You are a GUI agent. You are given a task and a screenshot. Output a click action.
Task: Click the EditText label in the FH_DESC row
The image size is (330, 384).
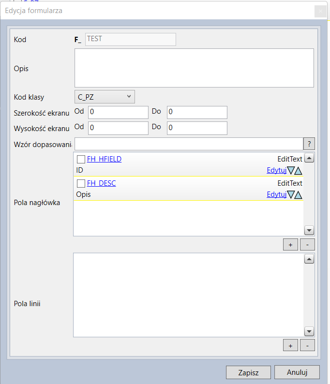(290, 183)
